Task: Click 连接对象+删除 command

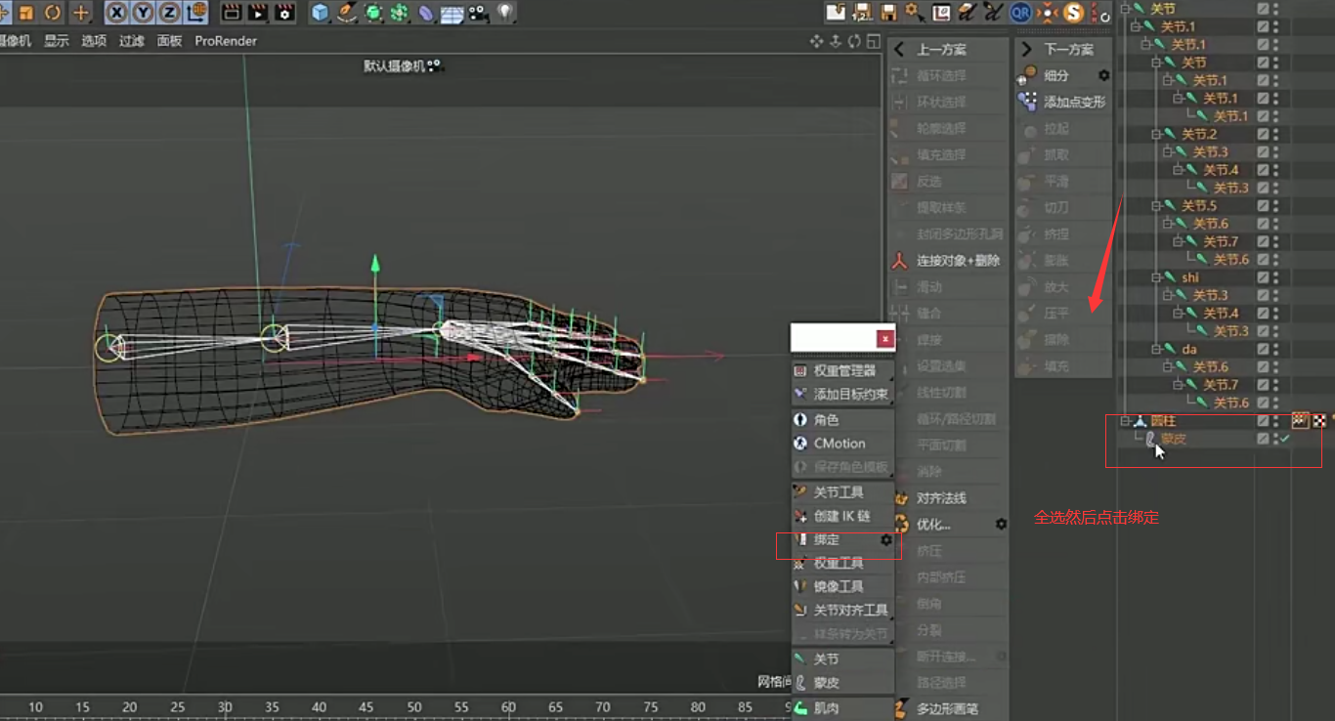Action: (948, 261)
